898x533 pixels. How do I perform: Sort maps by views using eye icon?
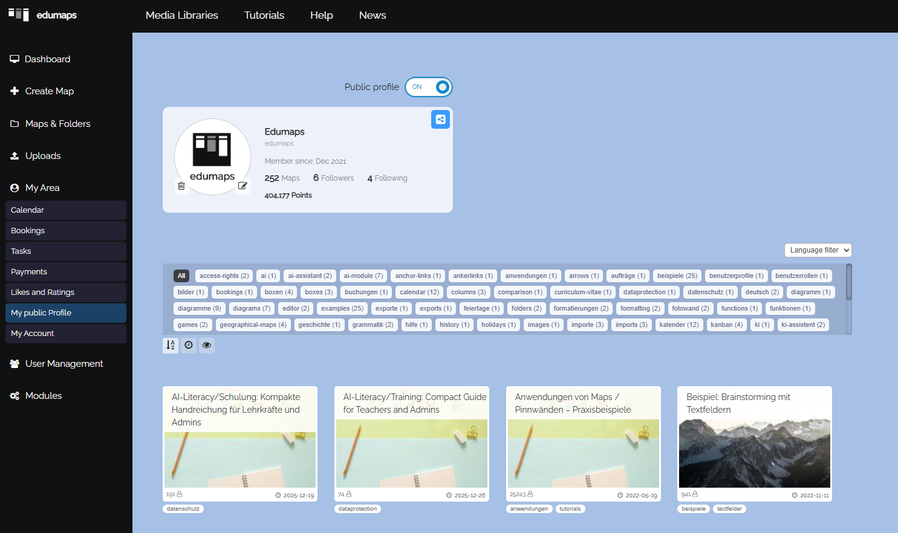coord(207,345)
